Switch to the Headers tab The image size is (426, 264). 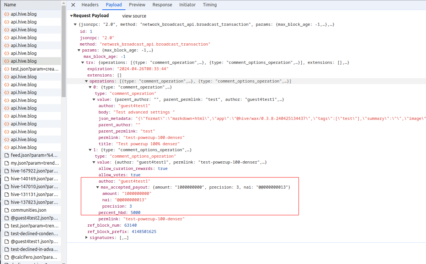(90, 5)
